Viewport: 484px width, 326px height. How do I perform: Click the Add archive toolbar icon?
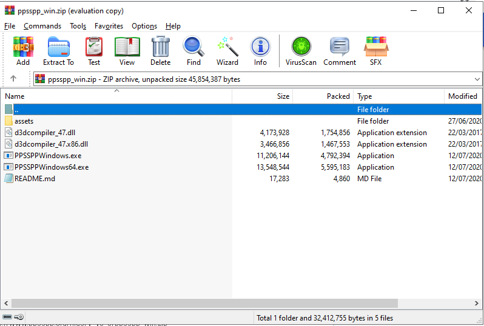[x=23, y=51]
